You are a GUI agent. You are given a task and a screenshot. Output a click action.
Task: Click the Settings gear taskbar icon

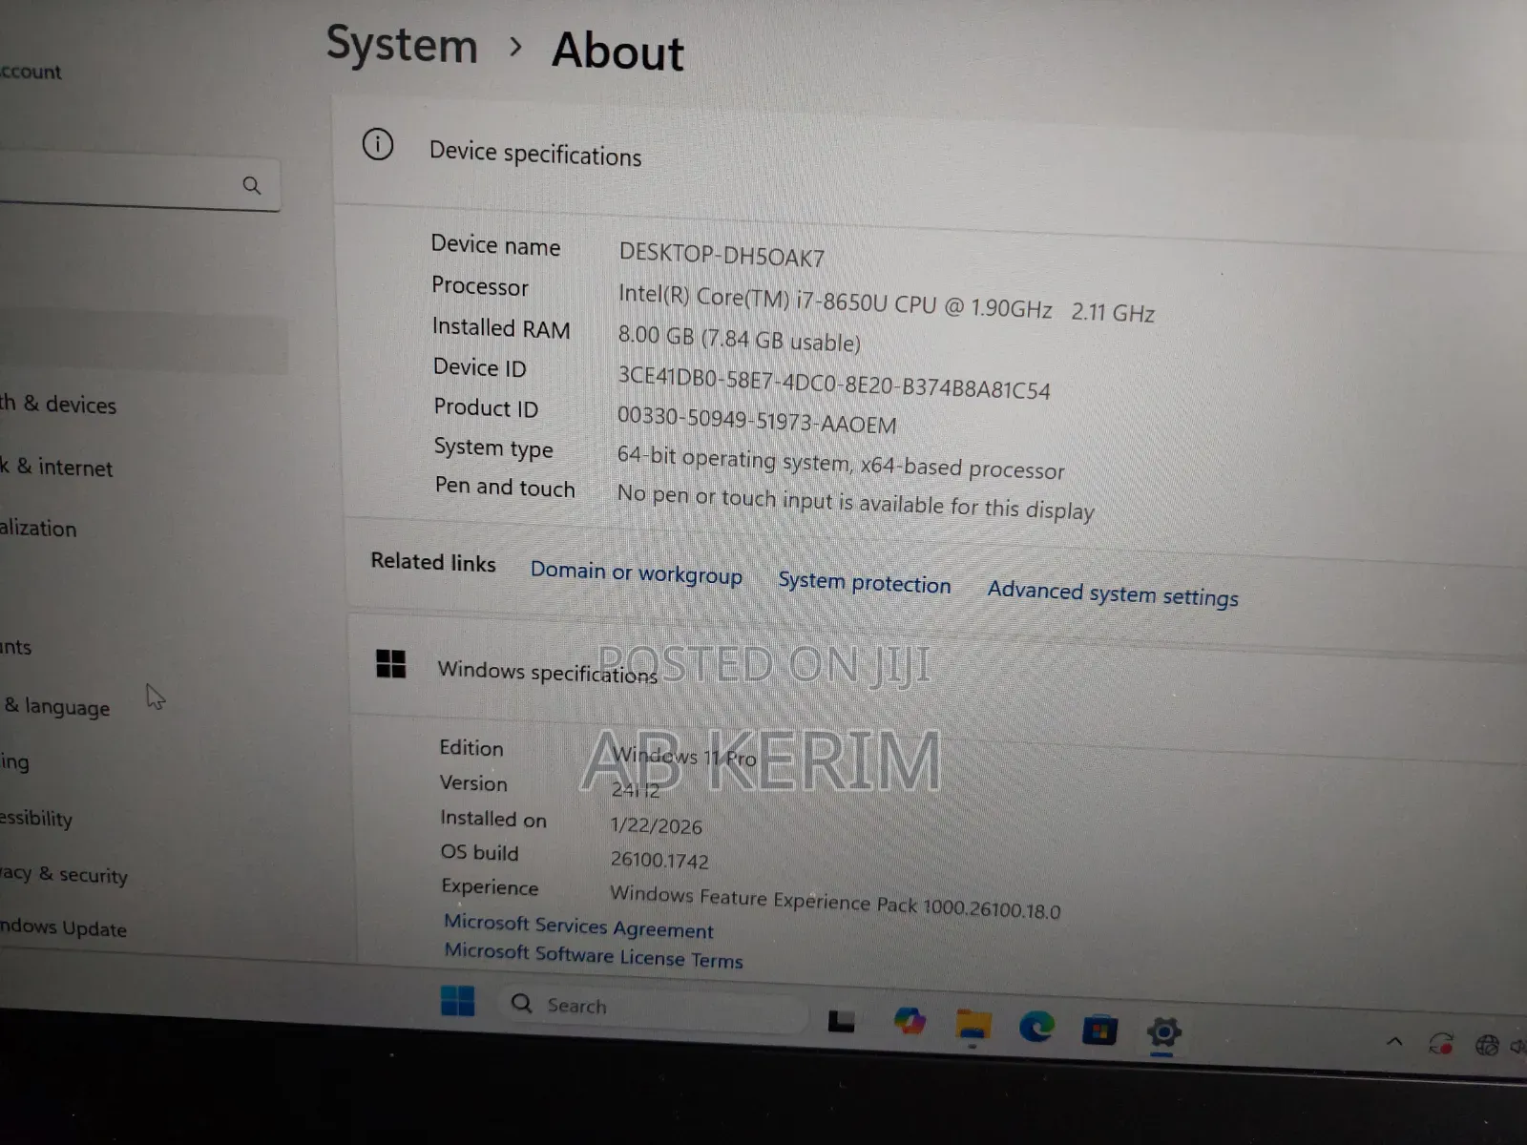[x=1163, y=1032]
